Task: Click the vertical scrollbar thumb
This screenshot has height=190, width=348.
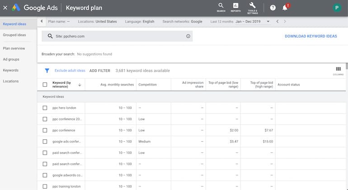Action: pos(347,66)
